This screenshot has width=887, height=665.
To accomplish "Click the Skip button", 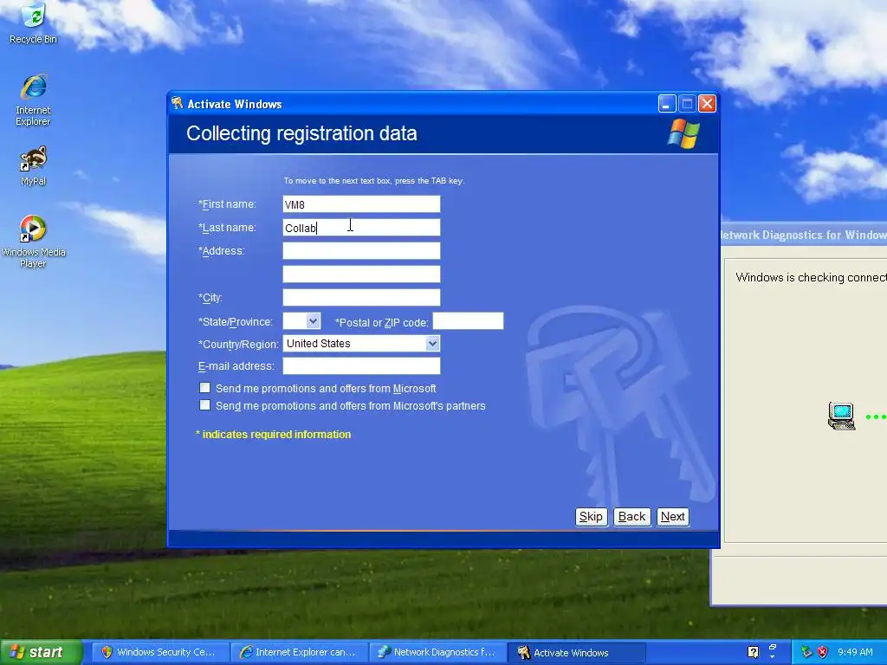I will [591, 516].
